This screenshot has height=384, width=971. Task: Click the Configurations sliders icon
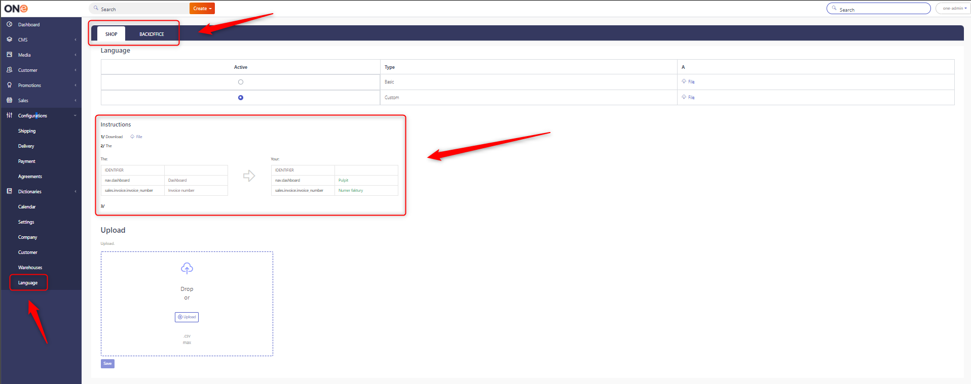pyautogui.click(x=9, y=115)
